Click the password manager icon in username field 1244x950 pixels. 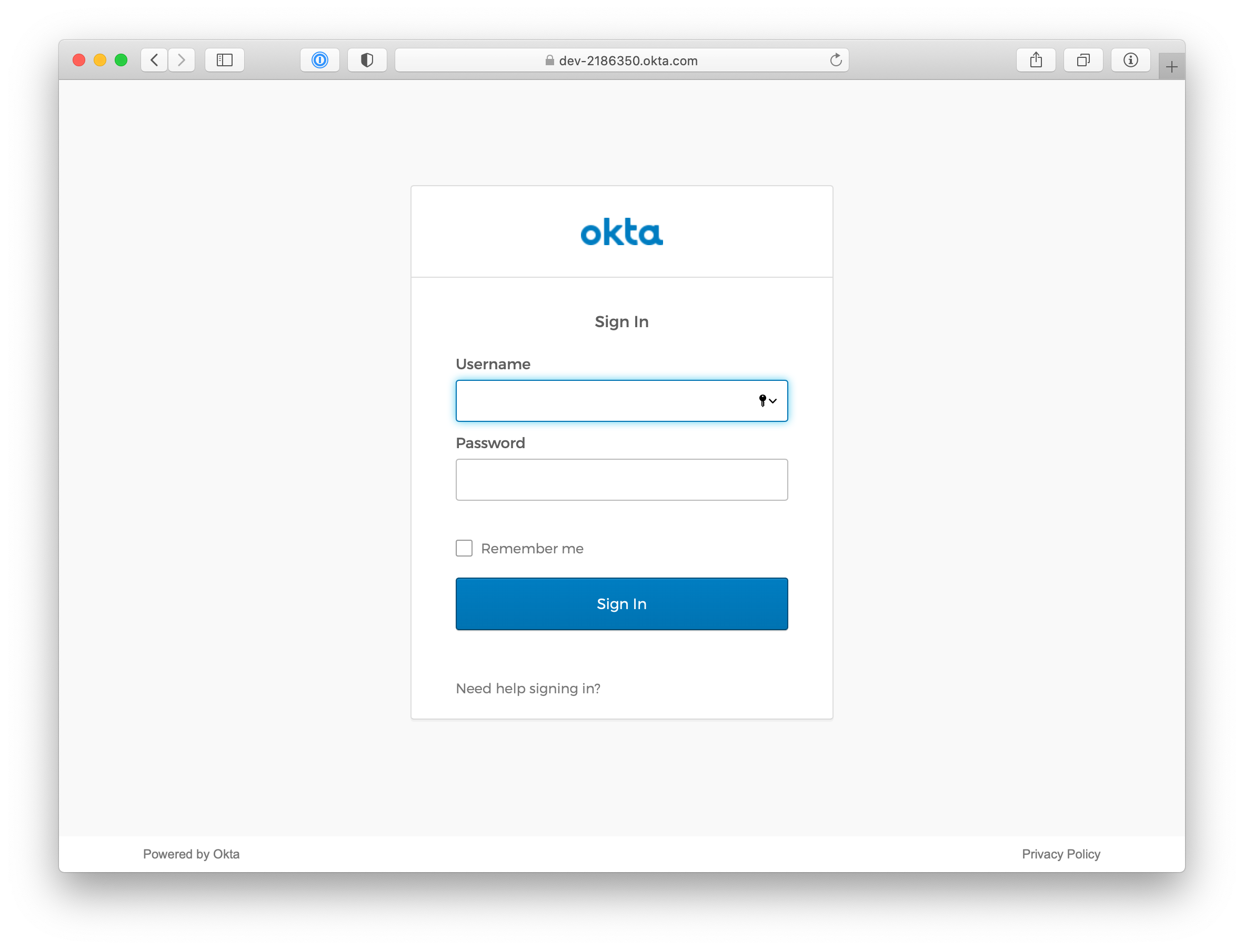point(766,399)
